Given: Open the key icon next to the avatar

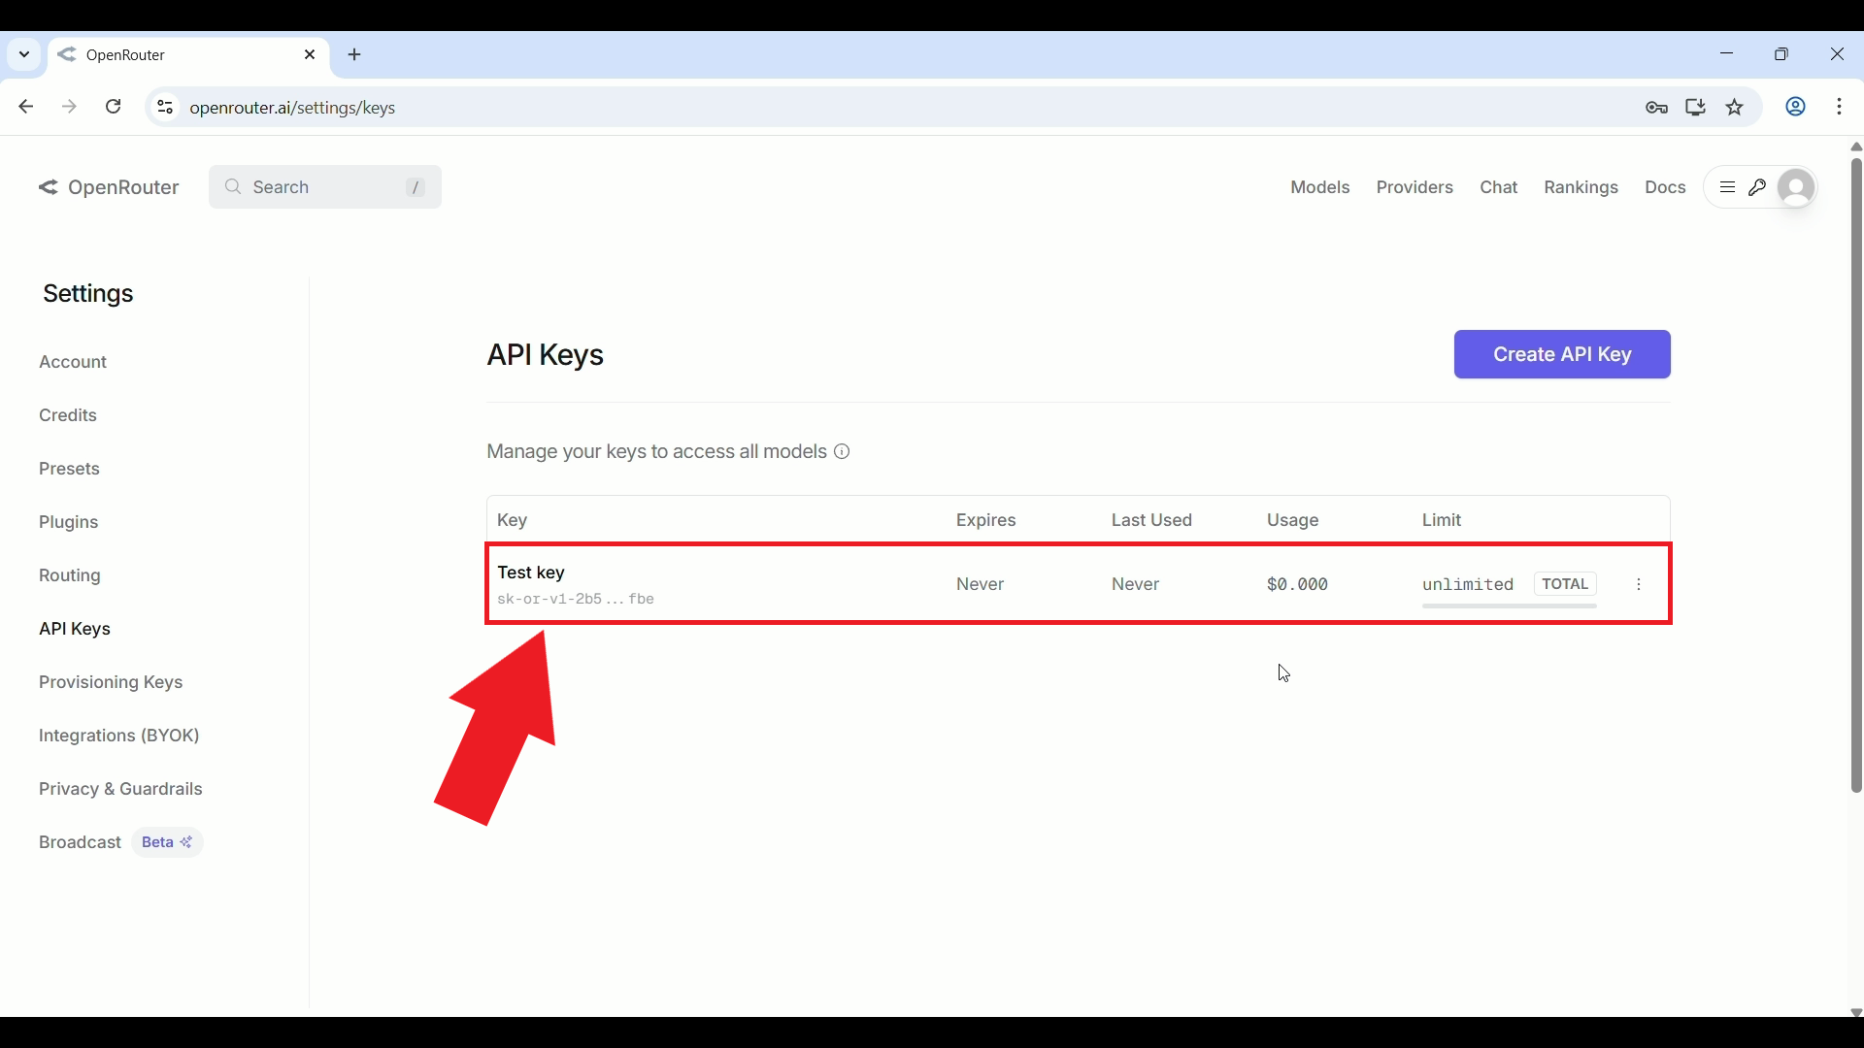Looking at the screenshot, I should point(1759,187).
